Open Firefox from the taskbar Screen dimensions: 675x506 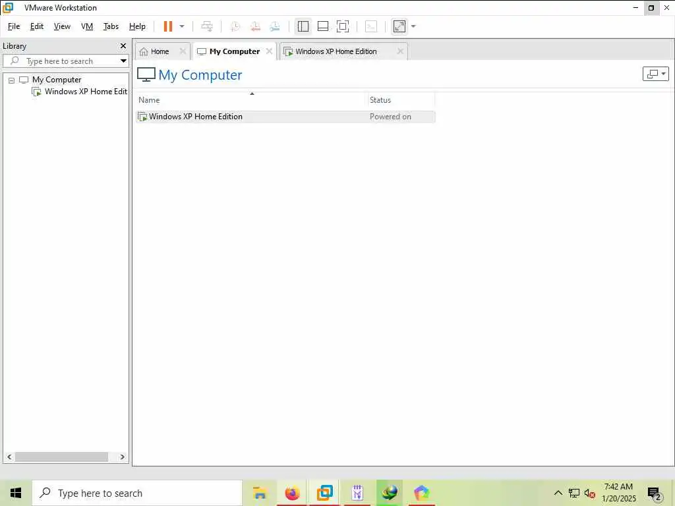(292, 493)
